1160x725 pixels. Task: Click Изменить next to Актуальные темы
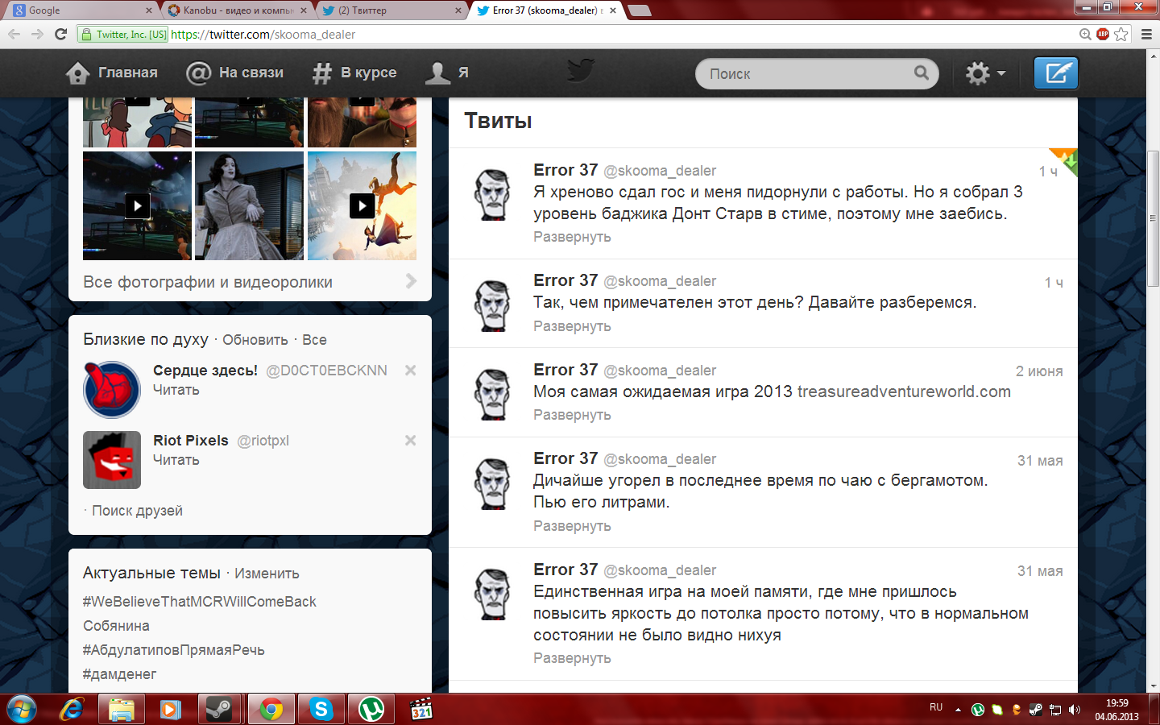coord(267,574)
